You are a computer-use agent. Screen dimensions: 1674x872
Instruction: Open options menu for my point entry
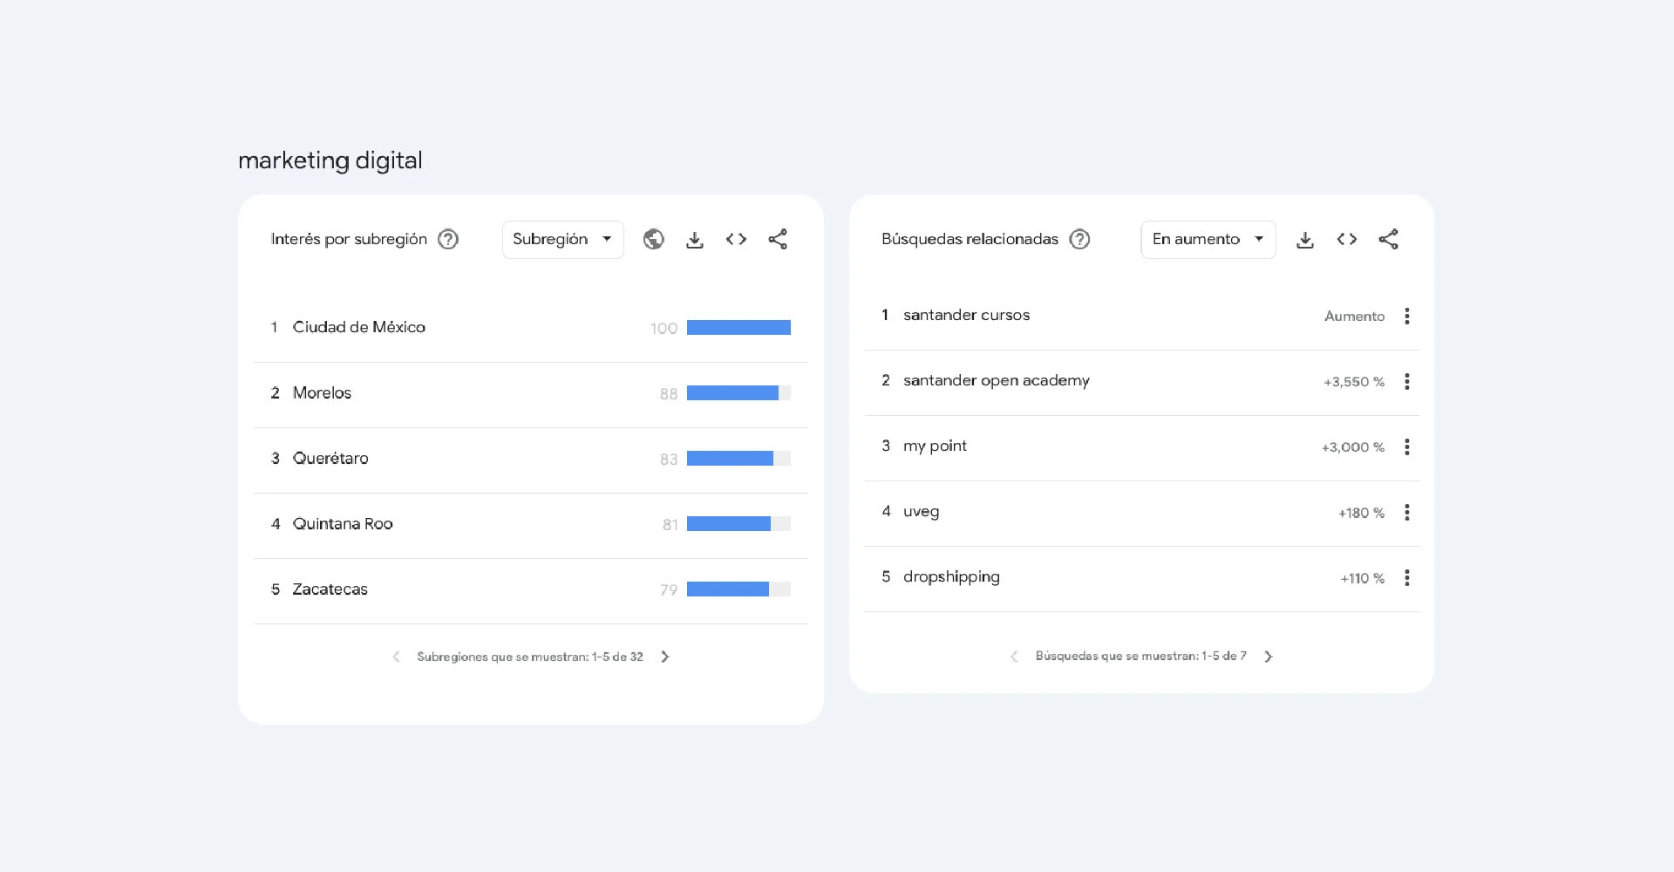pos(1406,447)
